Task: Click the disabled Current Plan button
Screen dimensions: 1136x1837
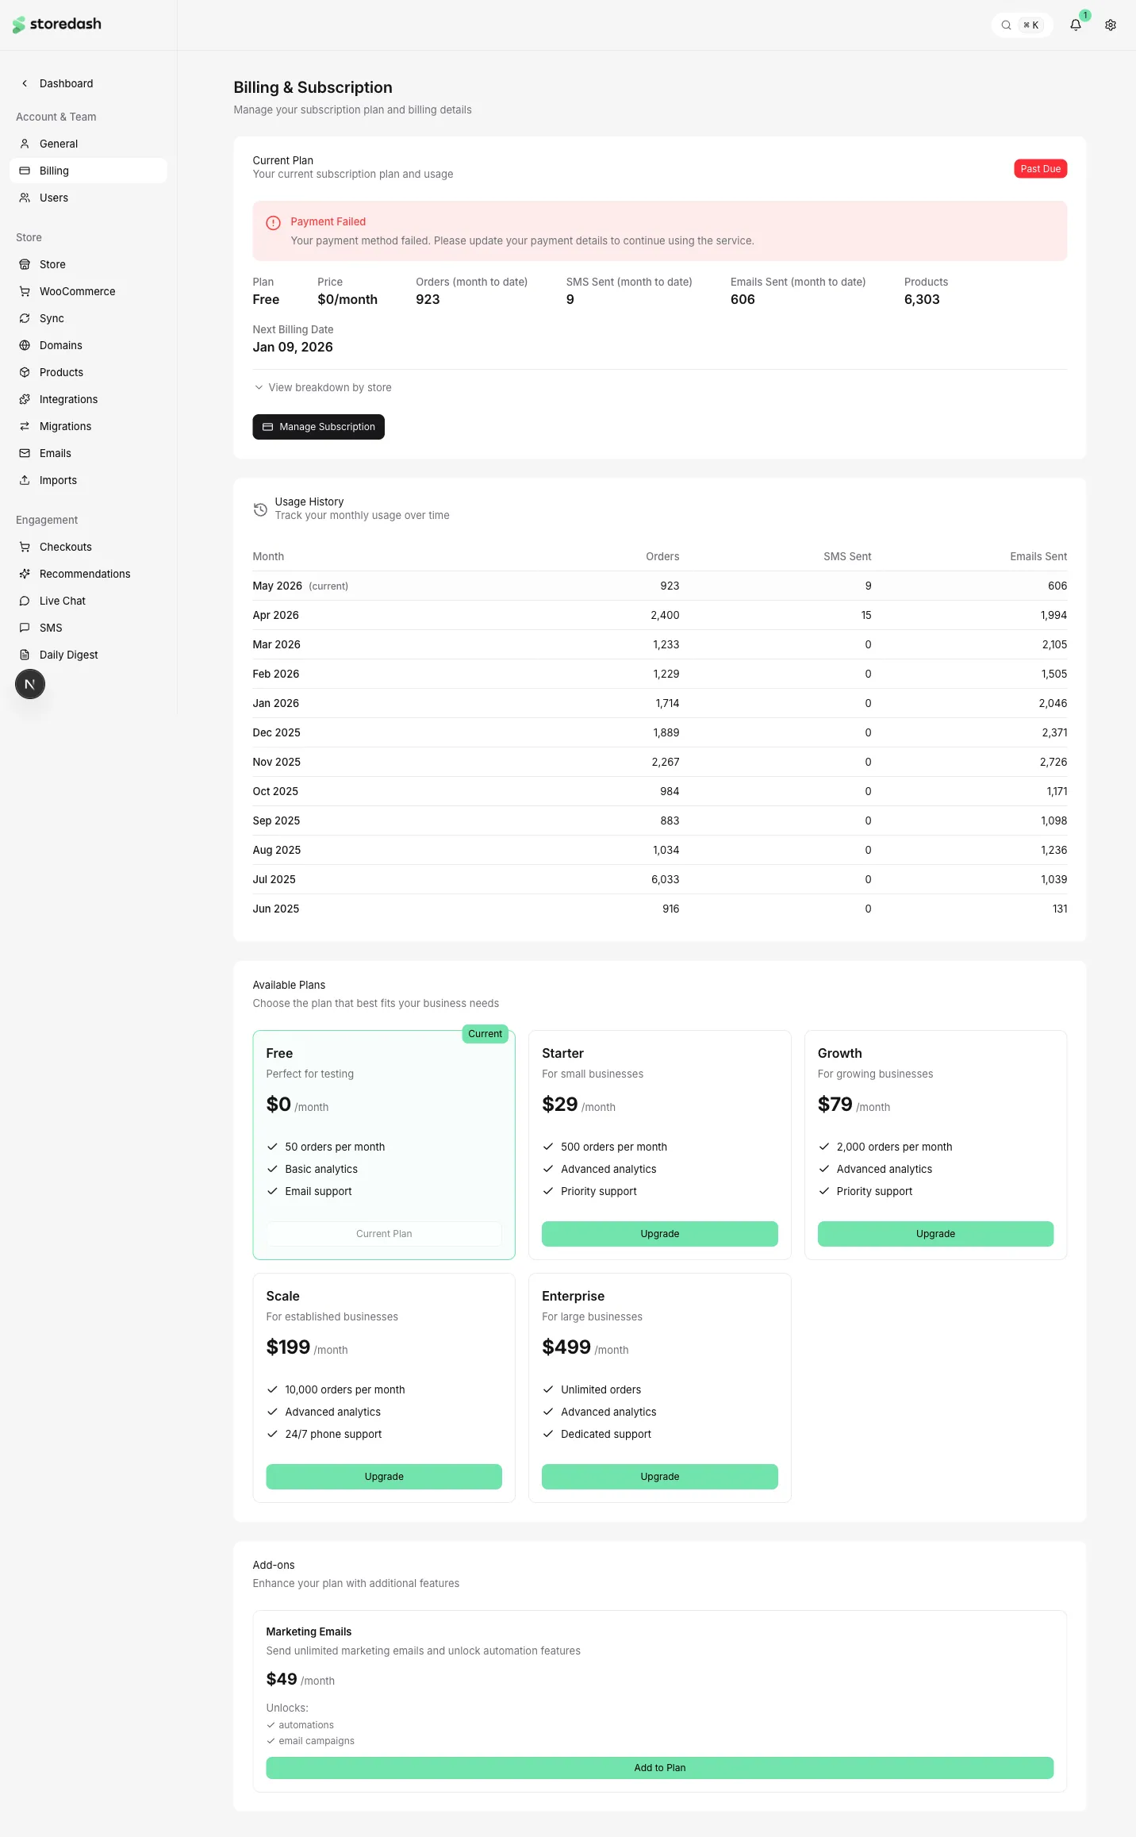Action: 384,1234
